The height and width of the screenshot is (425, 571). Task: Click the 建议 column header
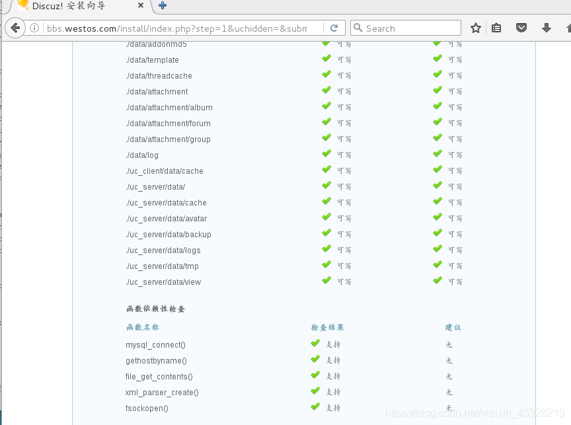tap(453, 327)
